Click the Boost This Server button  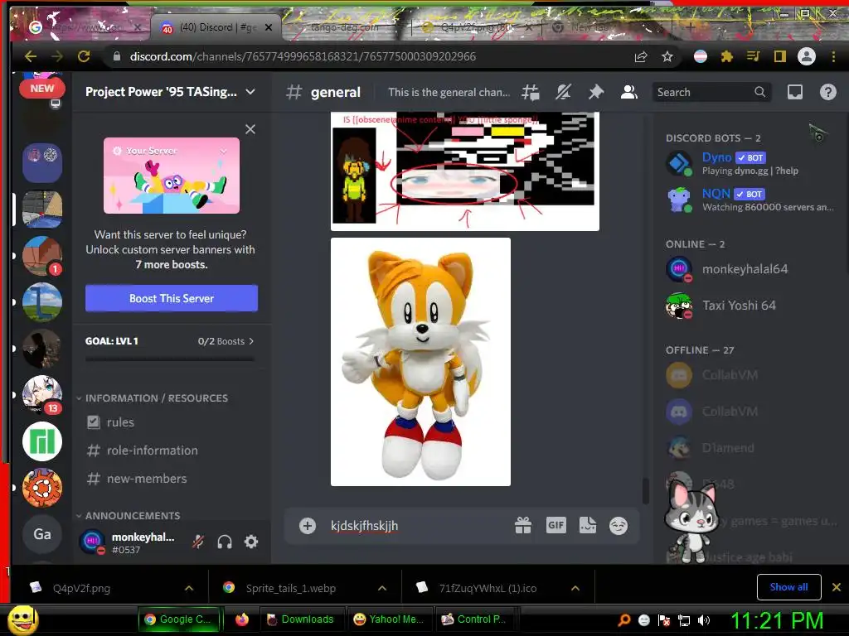click(172, 298)
